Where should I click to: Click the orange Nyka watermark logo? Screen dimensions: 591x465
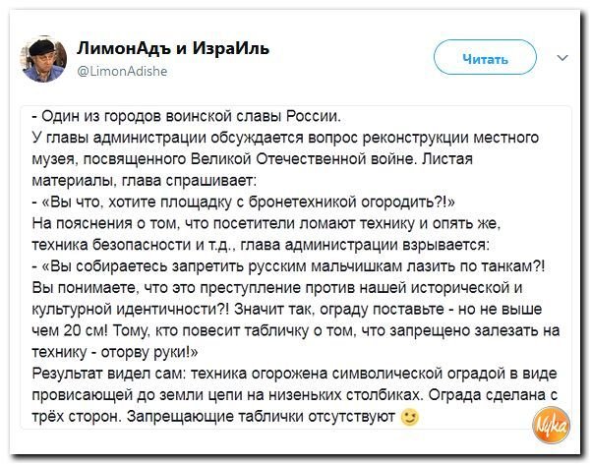(551, 425)
